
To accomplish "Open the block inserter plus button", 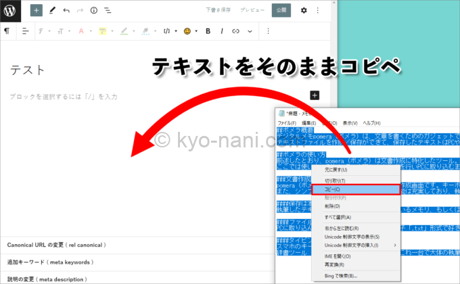I will (x=36, y=10).
